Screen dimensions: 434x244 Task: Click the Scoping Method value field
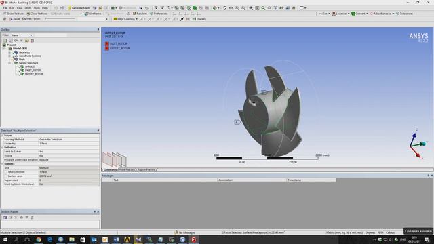[x=68, y=140]
